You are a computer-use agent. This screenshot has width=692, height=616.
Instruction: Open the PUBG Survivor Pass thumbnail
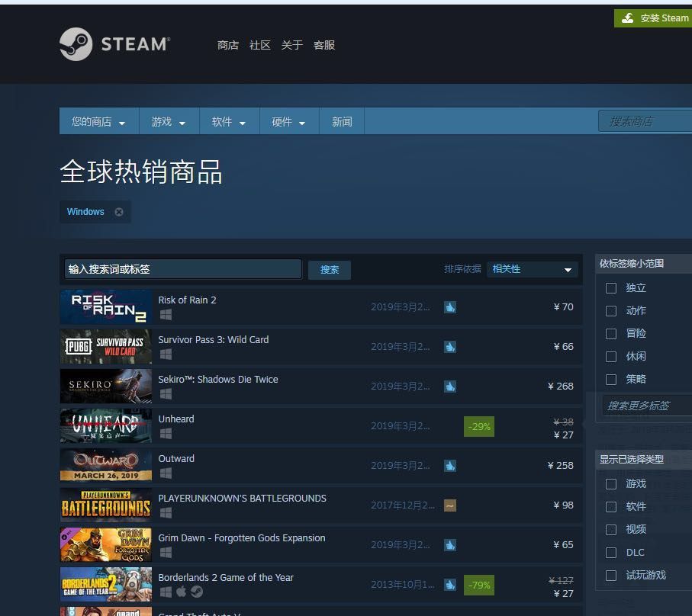click(x=106, y=347)
